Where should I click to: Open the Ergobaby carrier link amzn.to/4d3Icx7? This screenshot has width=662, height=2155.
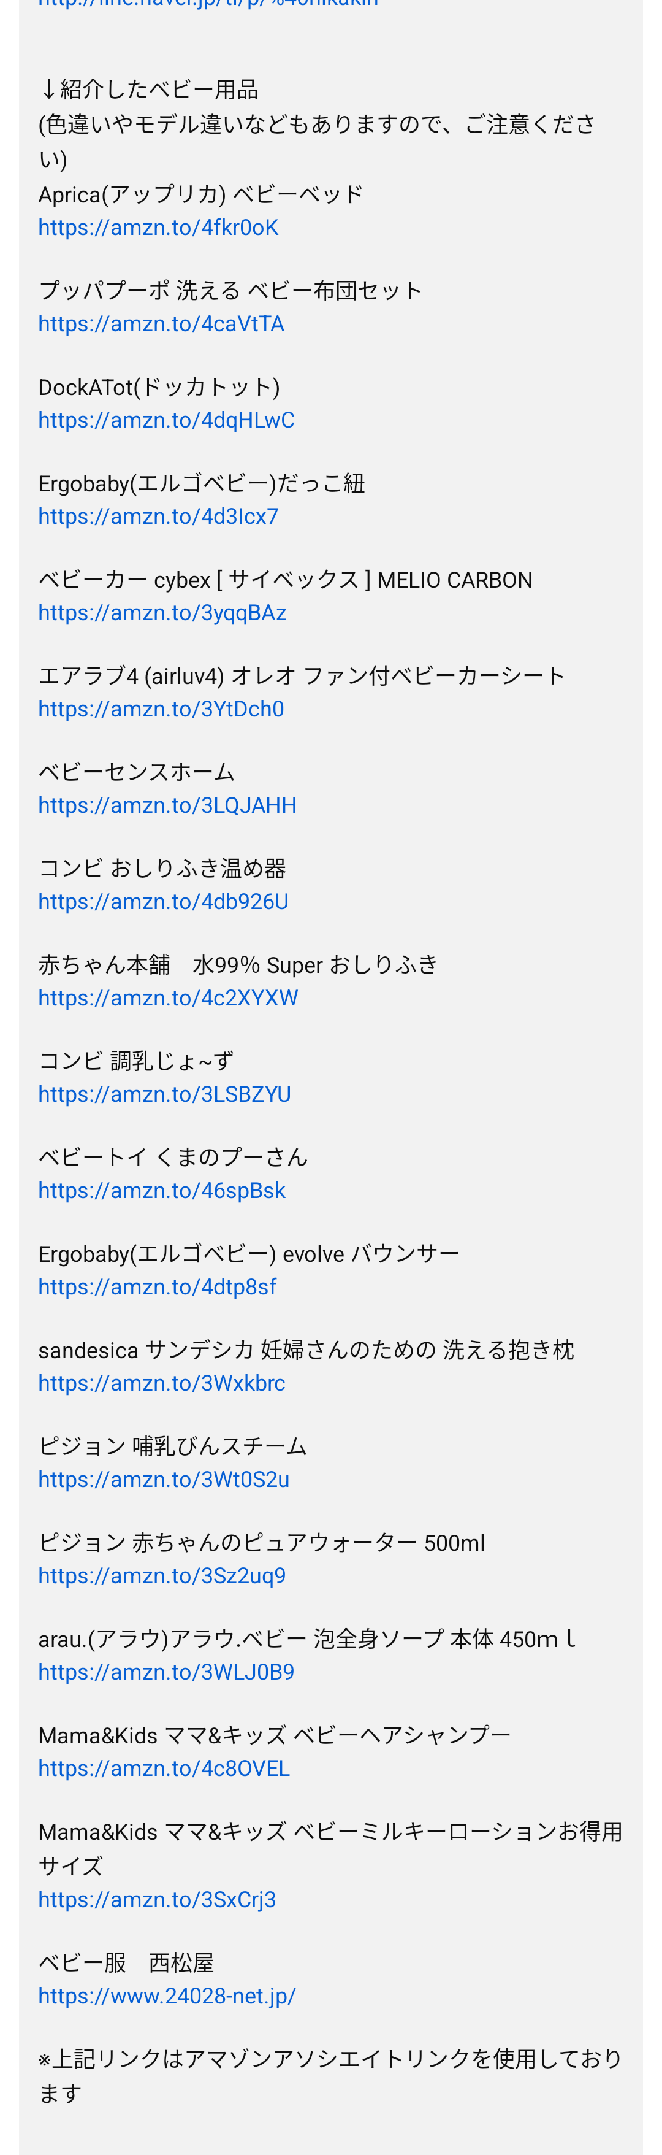[158, 516]
